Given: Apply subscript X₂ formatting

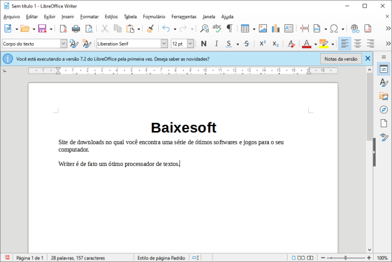Looking at the screenshot, I should tap(276, 44).
